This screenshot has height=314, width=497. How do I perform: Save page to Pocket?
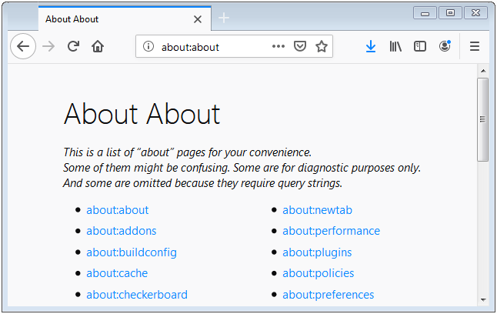(299, 46)
